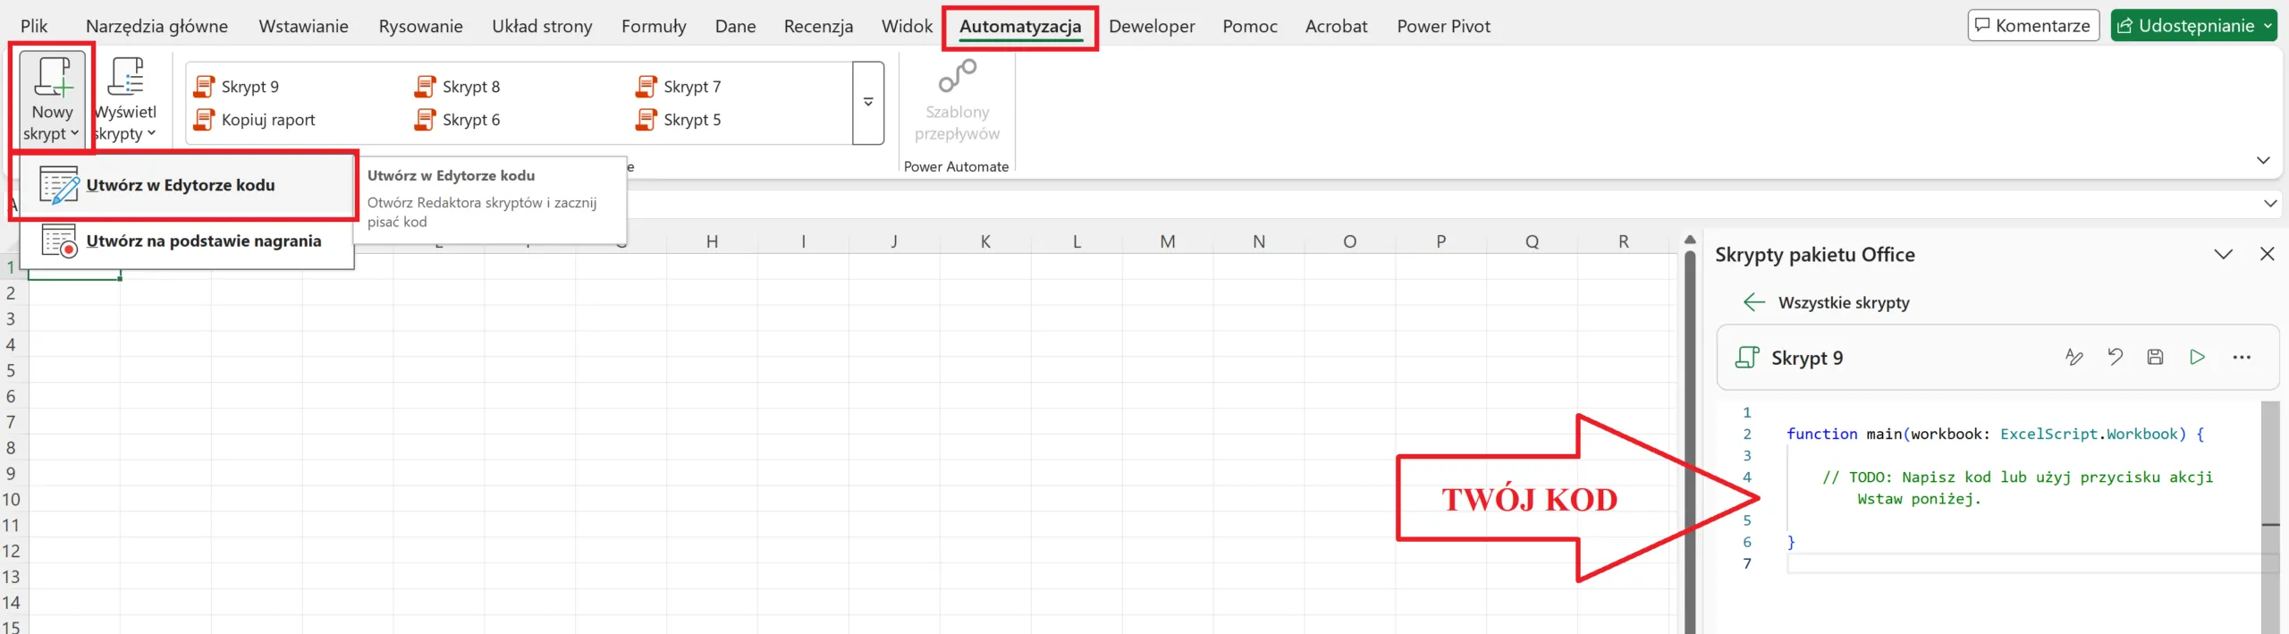Close the Skrypty pakietu Office pane

point(2267,255)
